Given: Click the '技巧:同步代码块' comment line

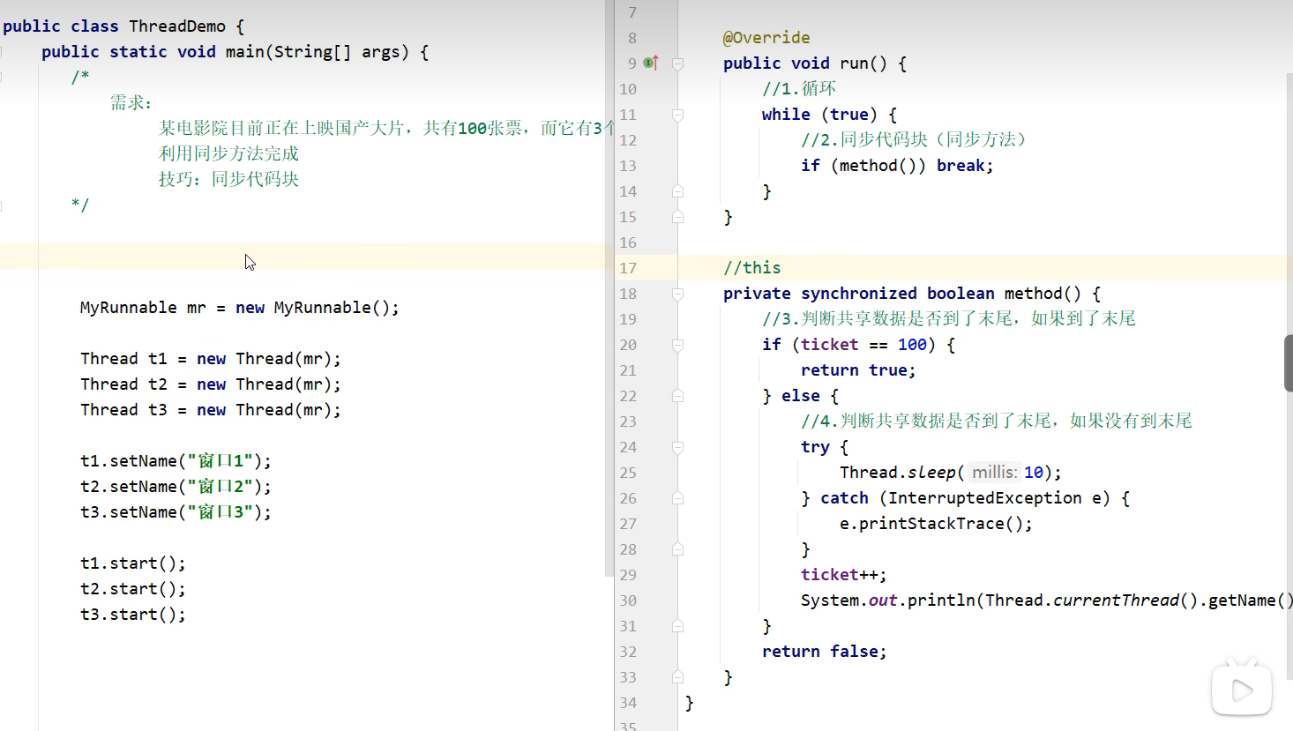Looking at the screenshot, I should pyautogui.click(x=228, y=179).
